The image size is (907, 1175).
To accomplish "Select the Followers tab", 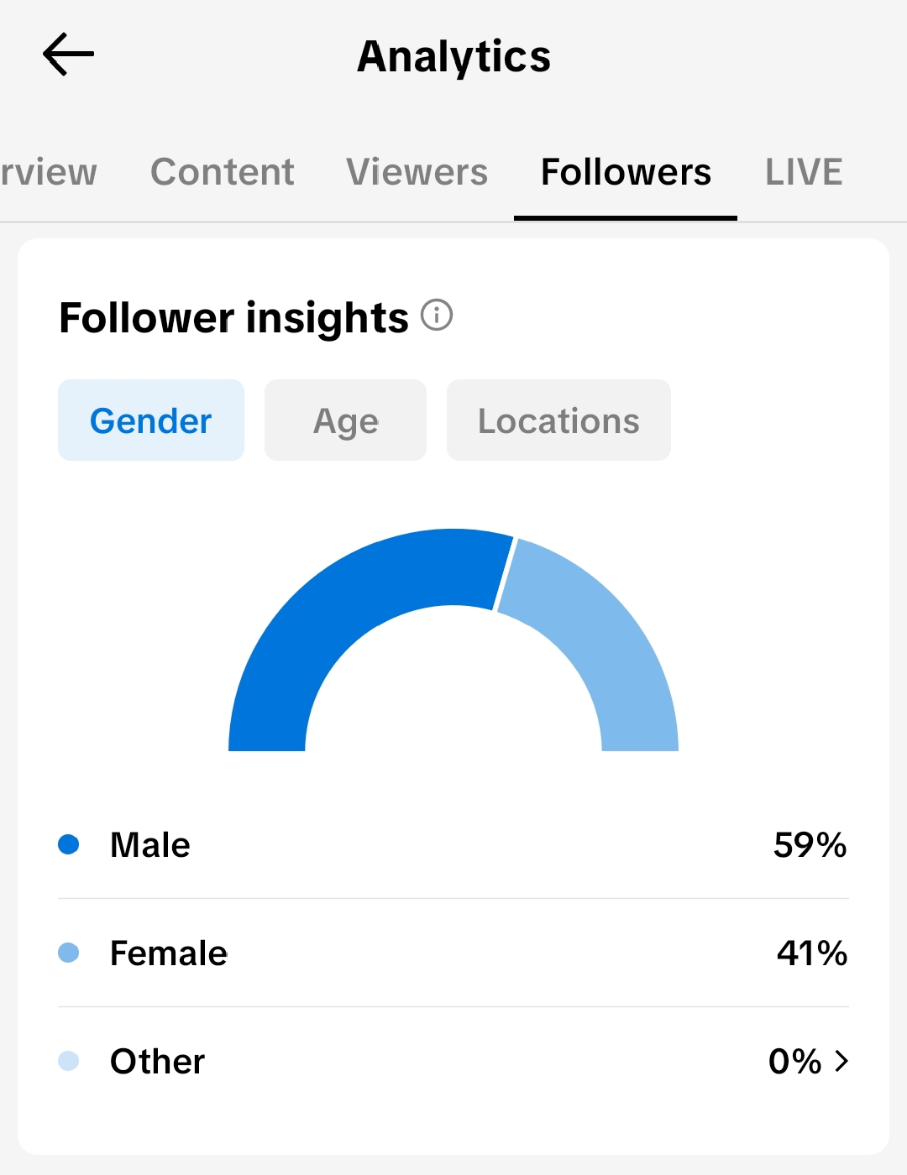I will [x=626, y=172].
